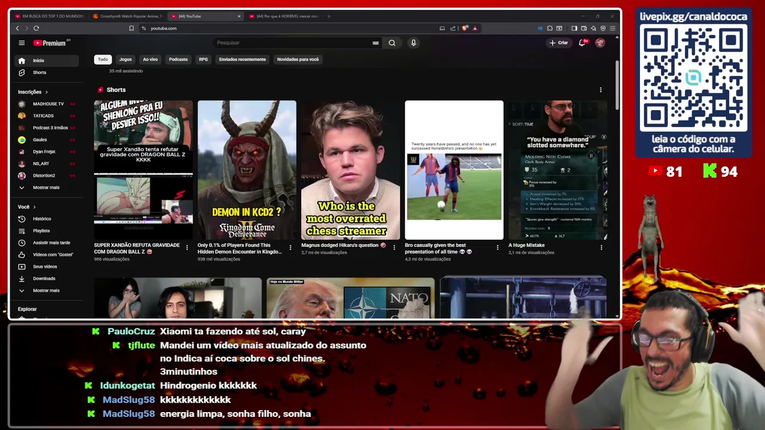Open the Leo AI sparkle icon
The image size is (765, 430).
point(593,28)
